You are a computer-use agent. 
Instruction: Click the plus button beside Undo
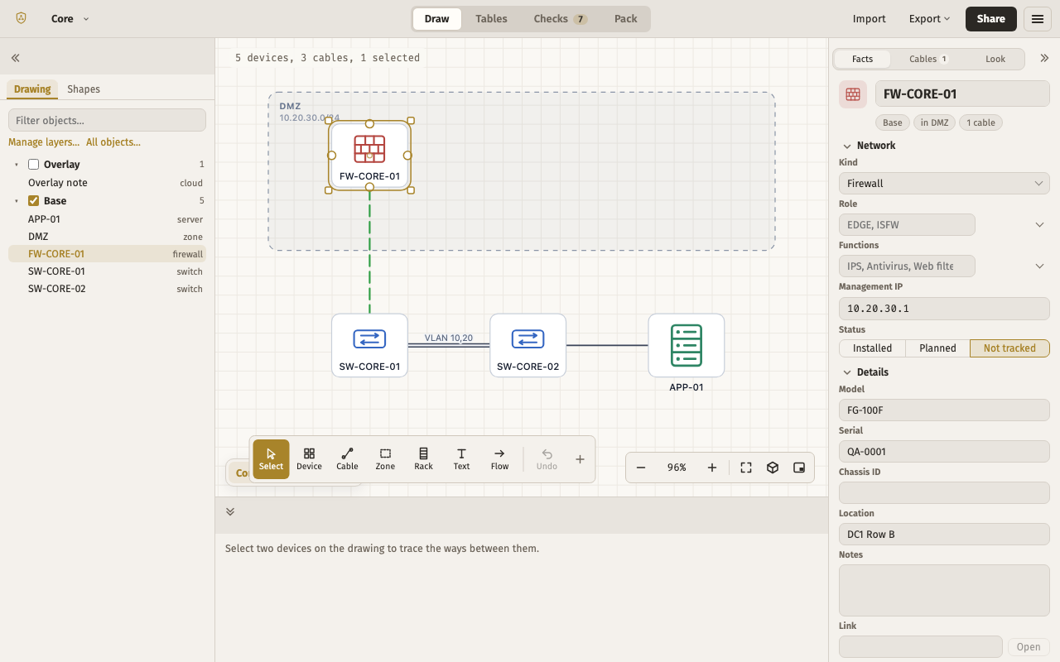point(580,459)
